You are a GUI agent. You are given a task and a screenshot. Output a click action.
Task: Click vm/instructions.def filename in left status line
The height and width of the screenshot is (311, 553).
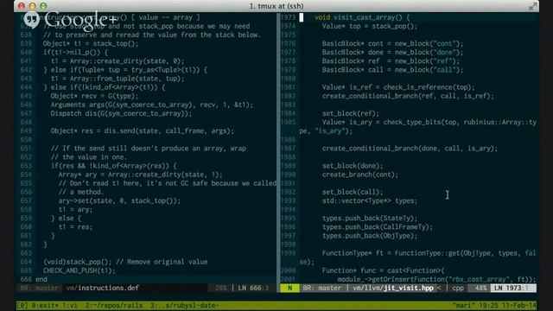103,288
